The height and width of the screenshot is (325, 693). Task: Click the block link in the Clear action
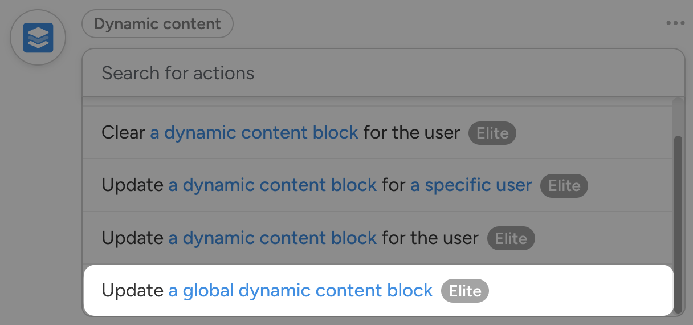[x=254, y=133]
